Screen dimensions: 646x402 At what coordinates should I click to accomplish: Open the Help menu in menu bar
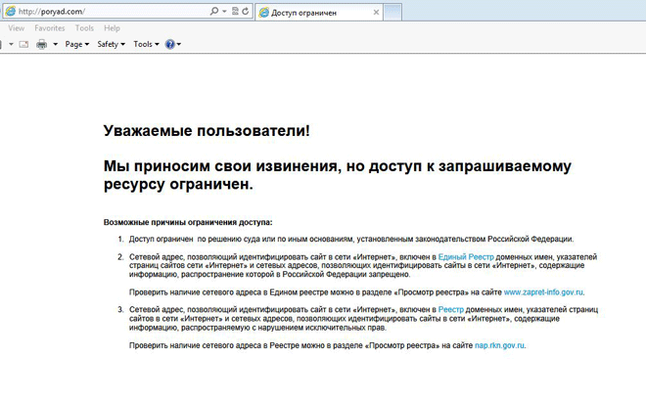point(112,28)
